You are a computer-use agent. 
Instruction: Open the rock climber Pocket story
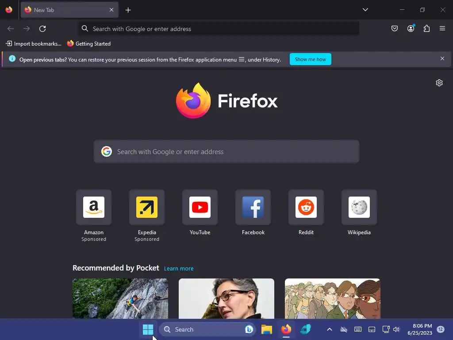click(120, 298)
